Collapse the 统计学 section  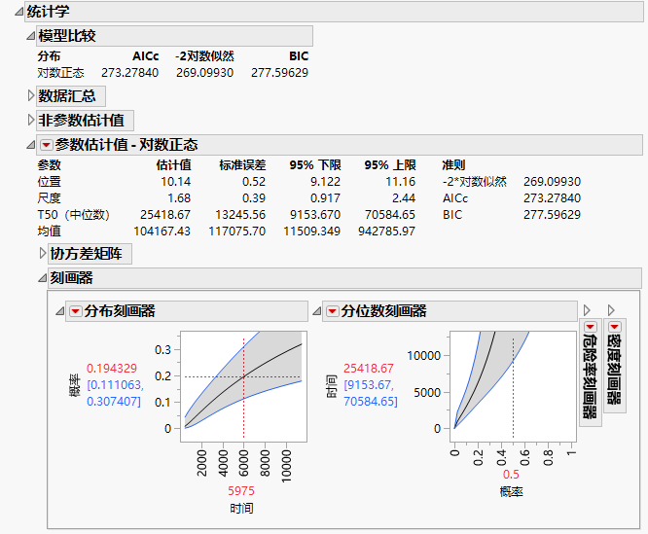19,12
